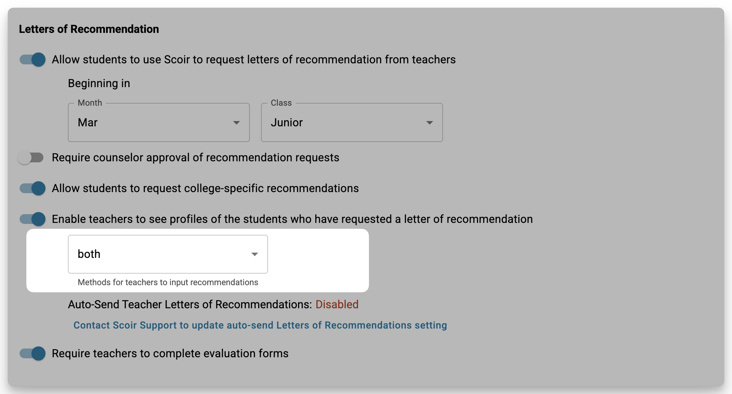Click the 'Require teachers to complete evaluation forms' label

pyautogui.click(x=170, y=353)
